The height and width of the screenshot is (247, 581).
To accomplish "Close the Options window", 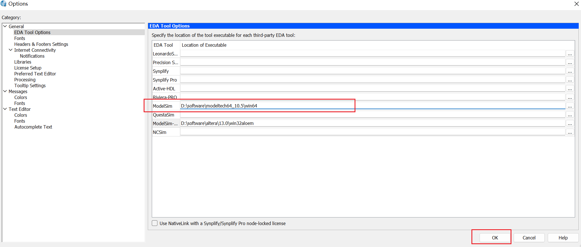I will tap(576, 4).
